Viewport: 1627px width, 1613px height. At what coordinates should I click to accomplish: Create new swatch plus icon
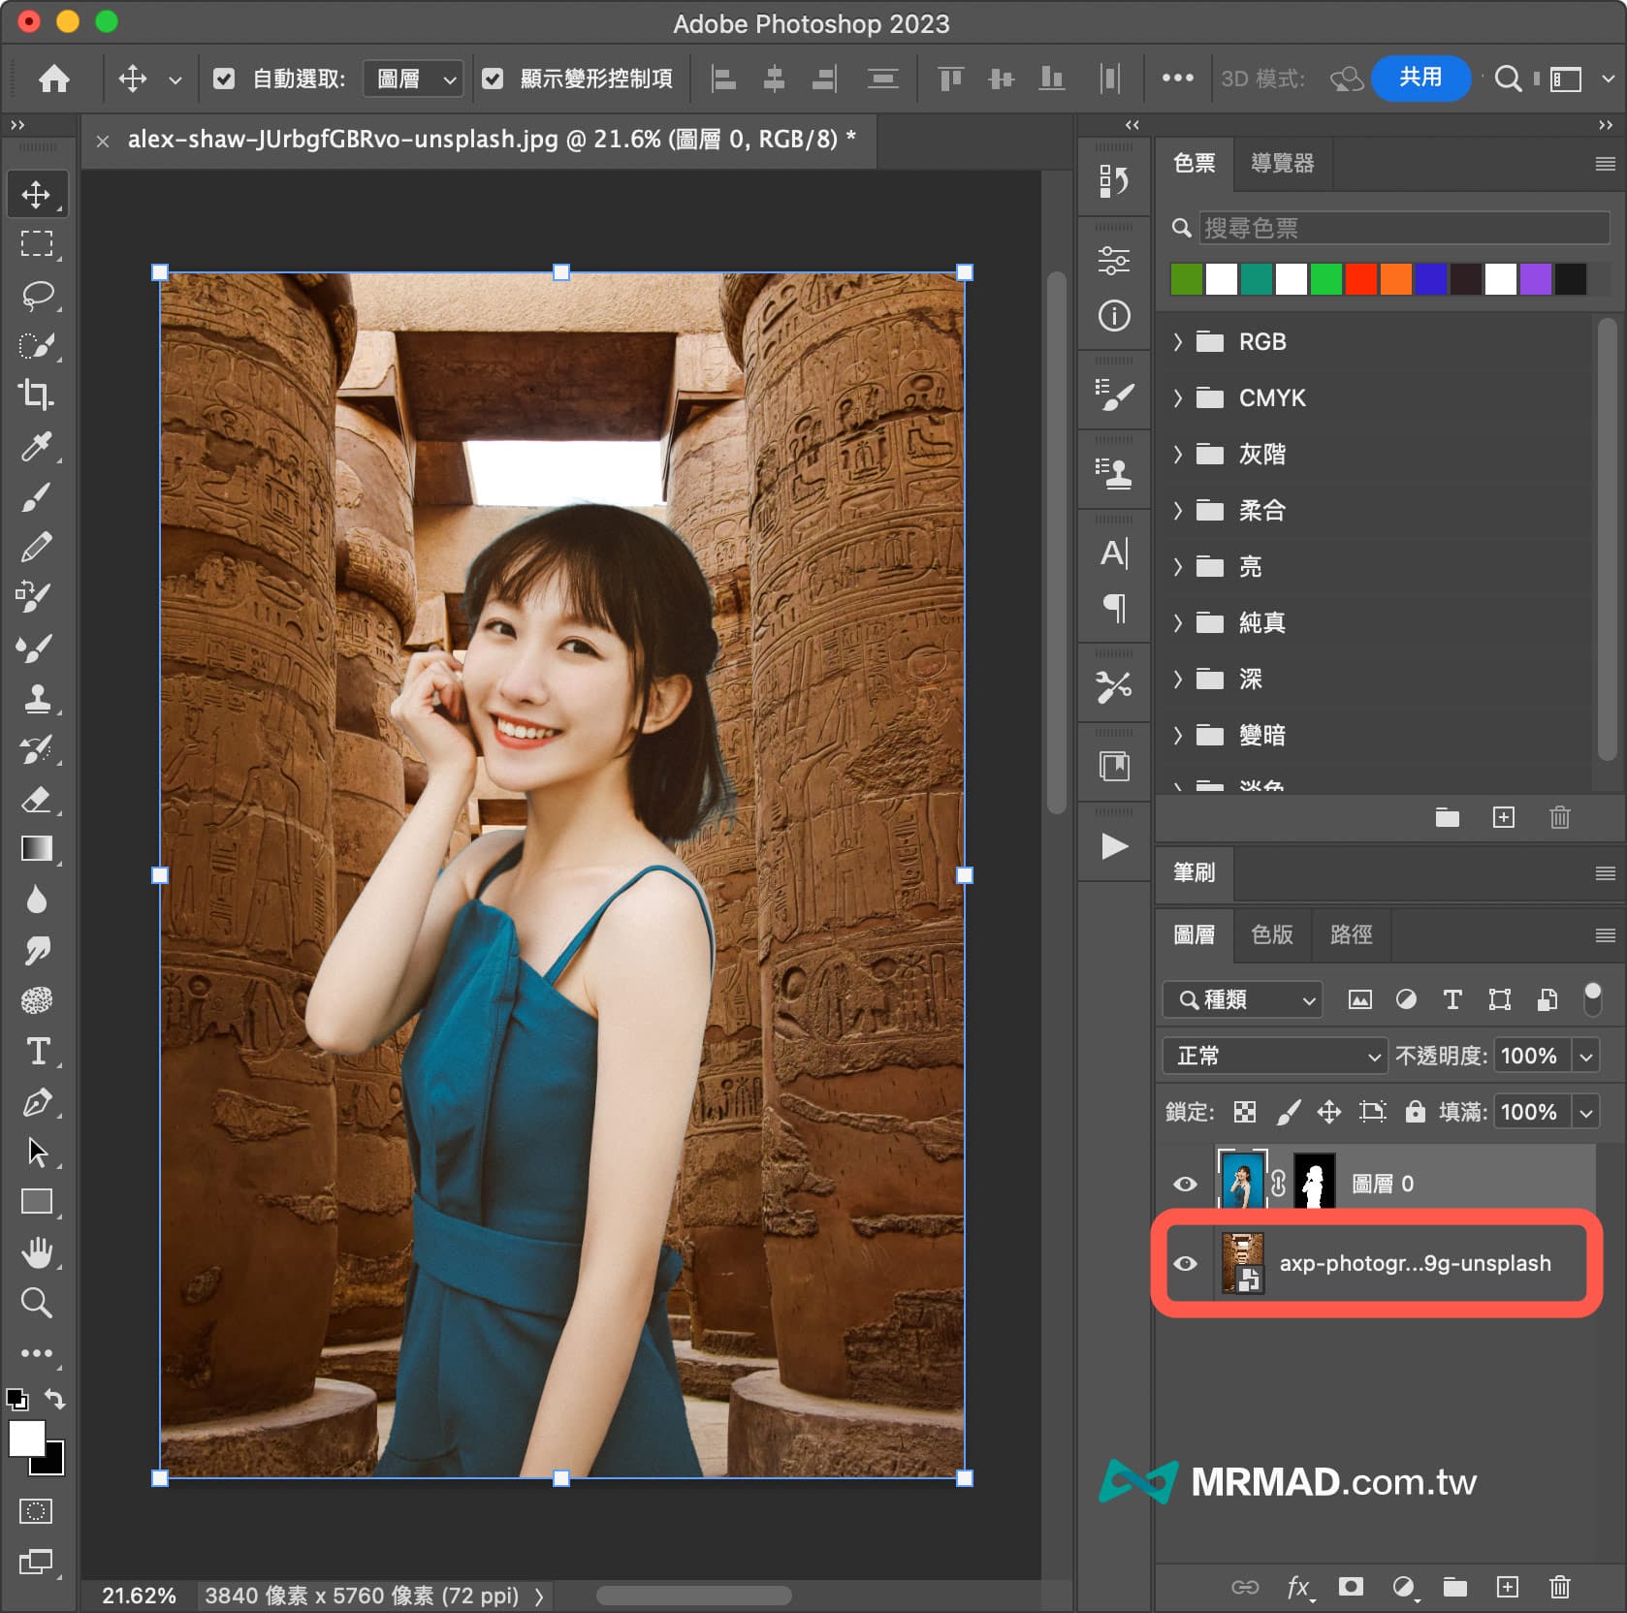pyautogui.click(x=1503, y=817)
